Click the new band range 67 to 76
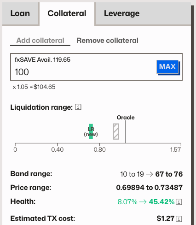Screen dimensions: 196x225 (x=169, y=174)
